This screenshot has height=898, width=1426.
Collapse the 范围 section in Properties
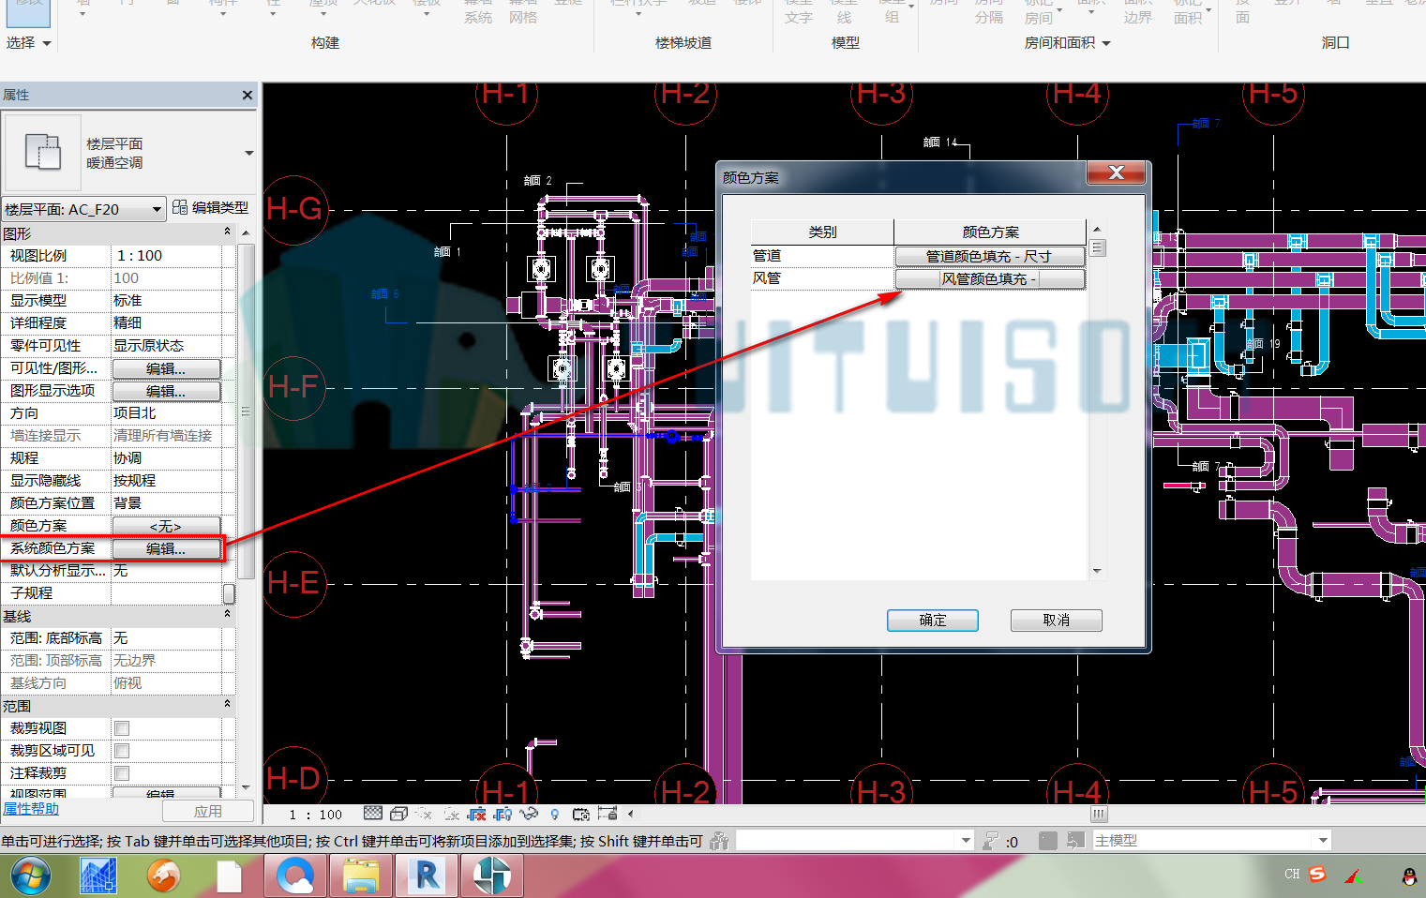pyautogui.click(x=227, y=703)
